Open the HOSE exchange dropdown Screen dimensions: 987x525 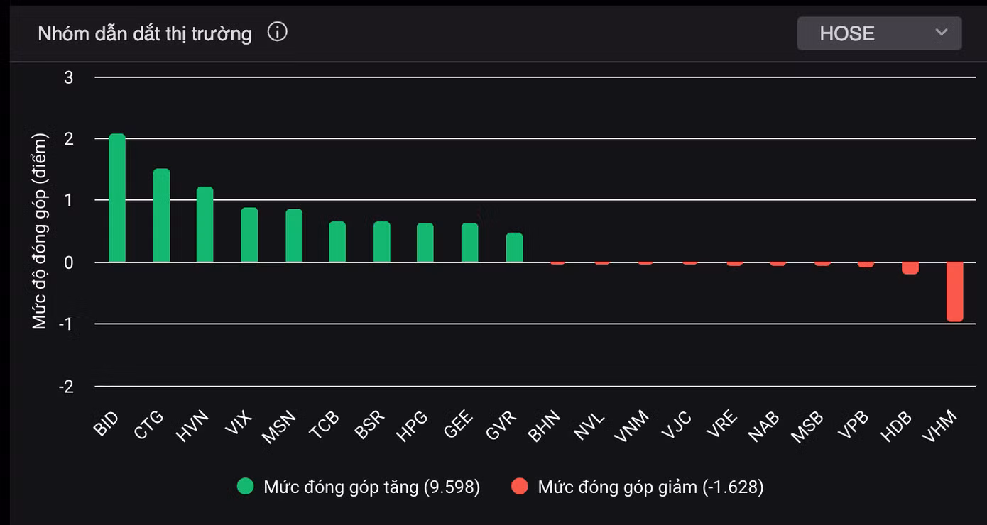tap(878, 33)
